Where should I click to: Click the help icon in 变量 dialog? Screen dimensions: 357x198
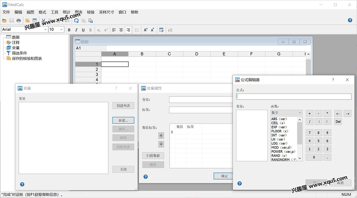(22, 184)
